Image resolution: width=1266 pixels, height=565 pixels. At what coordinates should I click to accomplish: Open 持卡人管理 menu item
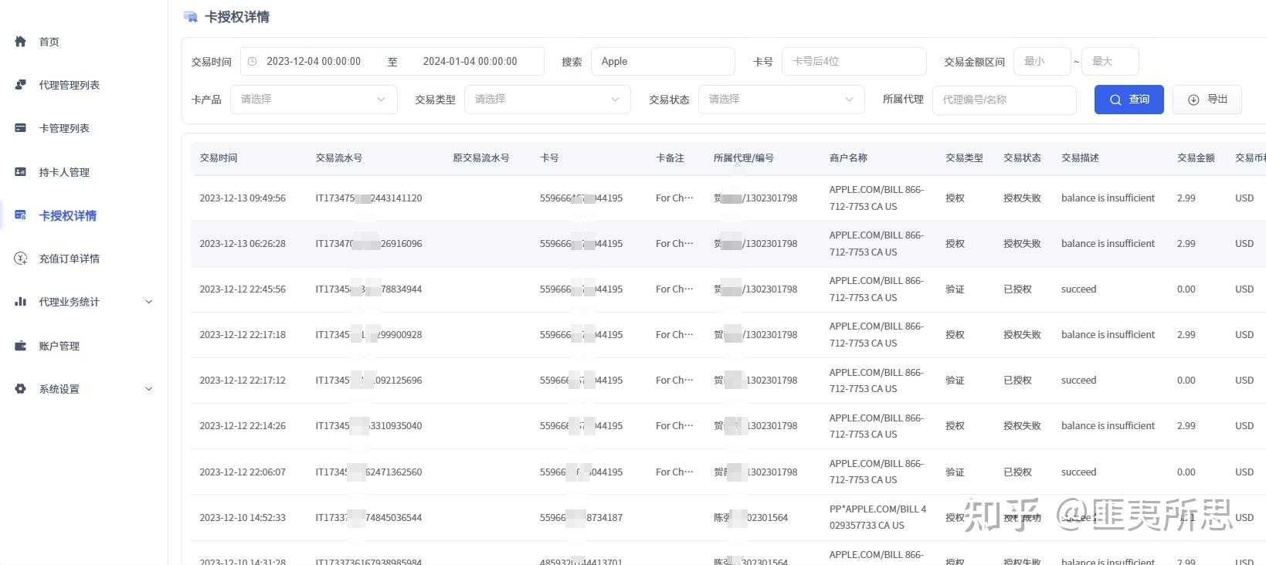point(64,172)
